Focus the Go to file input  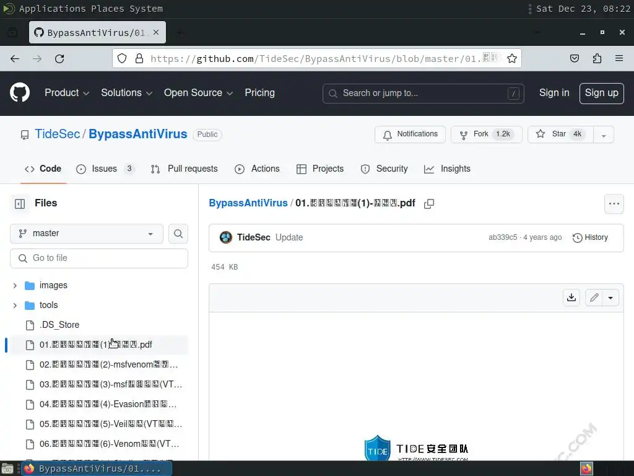point(99,258)
